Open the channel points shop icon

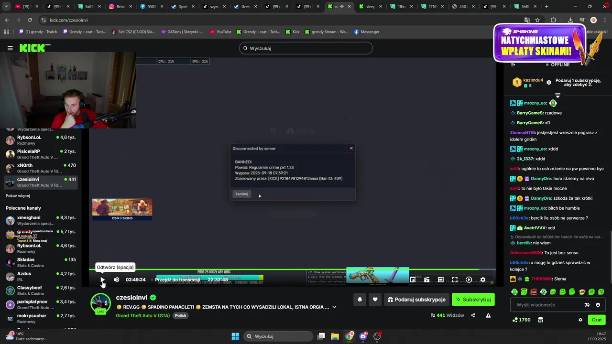541,320
